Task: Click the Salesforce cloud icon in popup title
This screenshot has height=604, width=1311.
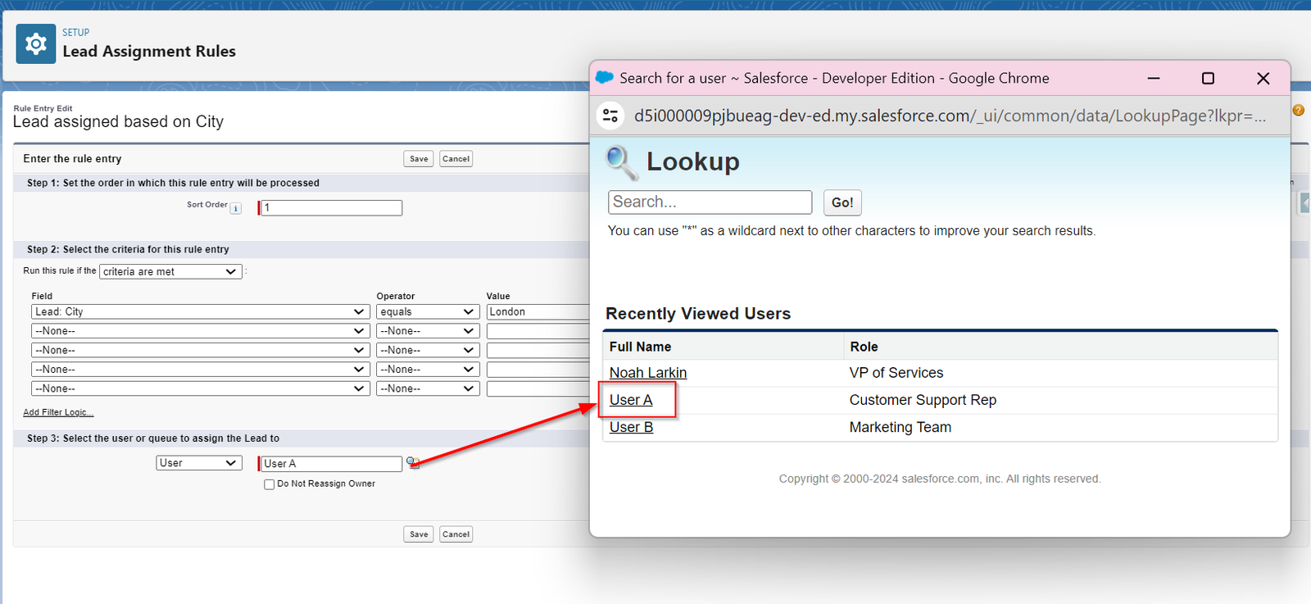Action: click(x=605, y=78)
